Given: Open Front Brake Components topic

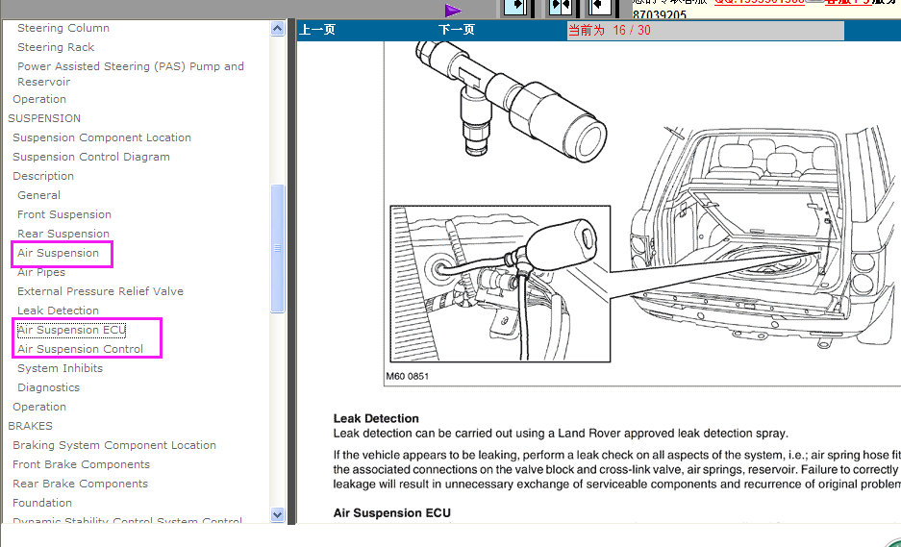Looking at the screenshot, I should [81, 464].
